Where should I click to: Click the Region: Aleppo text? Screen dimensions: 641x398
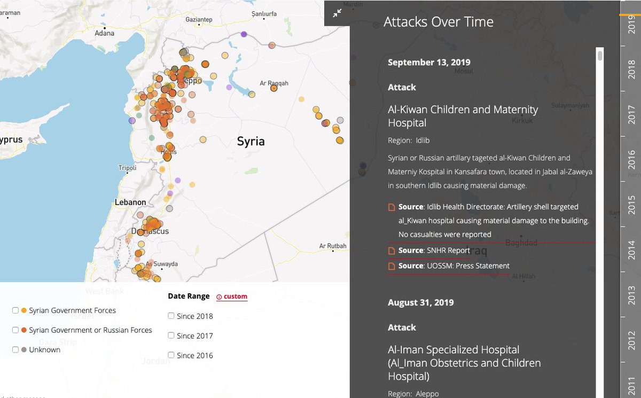[x=413, y=394]
